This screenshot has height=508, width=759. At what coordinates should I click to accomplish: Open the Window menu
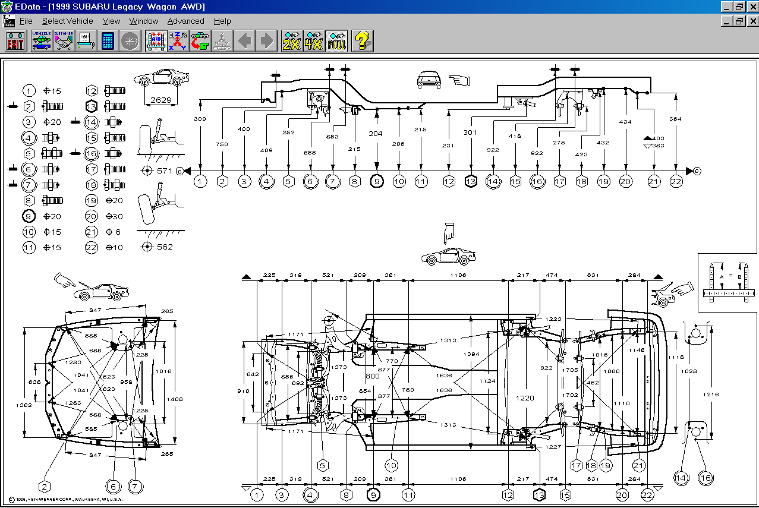[144, 21]
